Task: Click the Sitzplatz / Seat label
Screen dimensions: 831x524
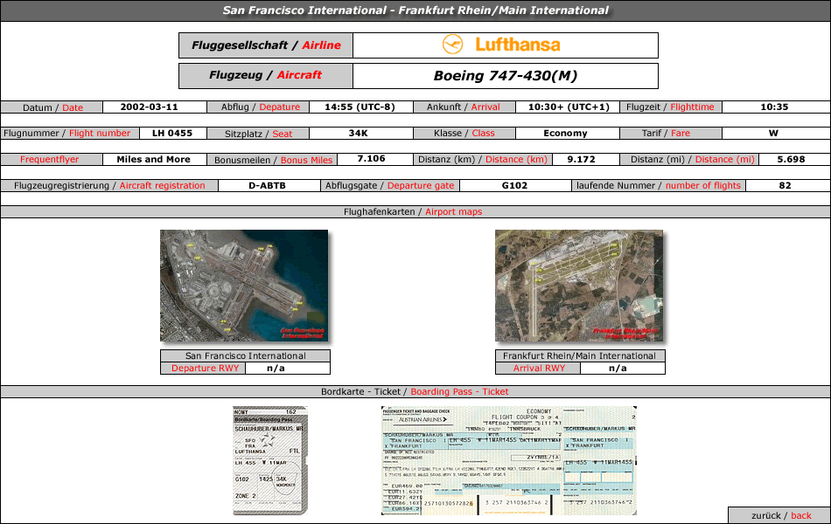Action: click(259, 134)
